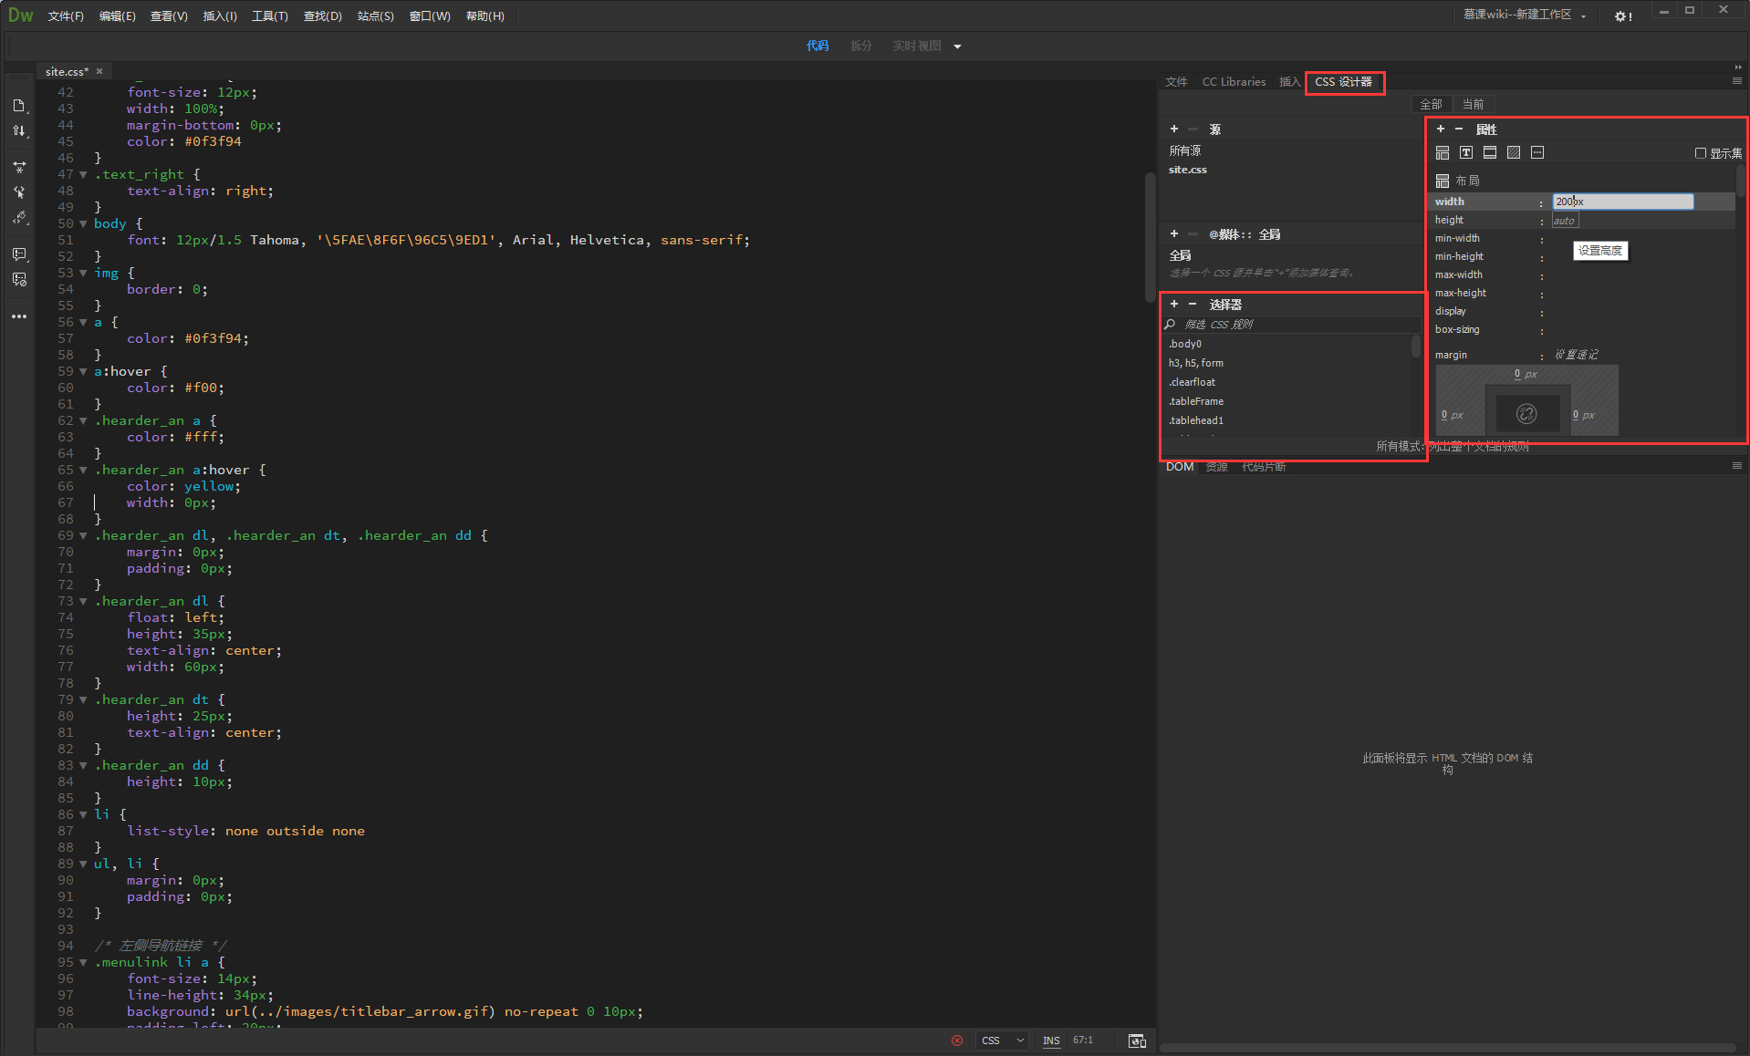The height and width of the screenshot is (1056, 1750).
Task: Open the 文件(F) menu
Action: 66,16
